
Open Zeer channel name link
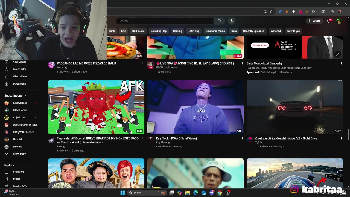pyautogui.click(x=59, y=147)
